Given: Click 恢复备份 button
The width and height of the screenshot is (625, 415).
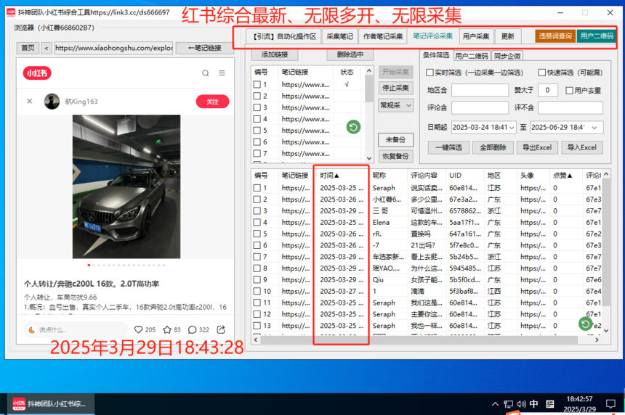Looking at the screenshot, I should [395, 157].
